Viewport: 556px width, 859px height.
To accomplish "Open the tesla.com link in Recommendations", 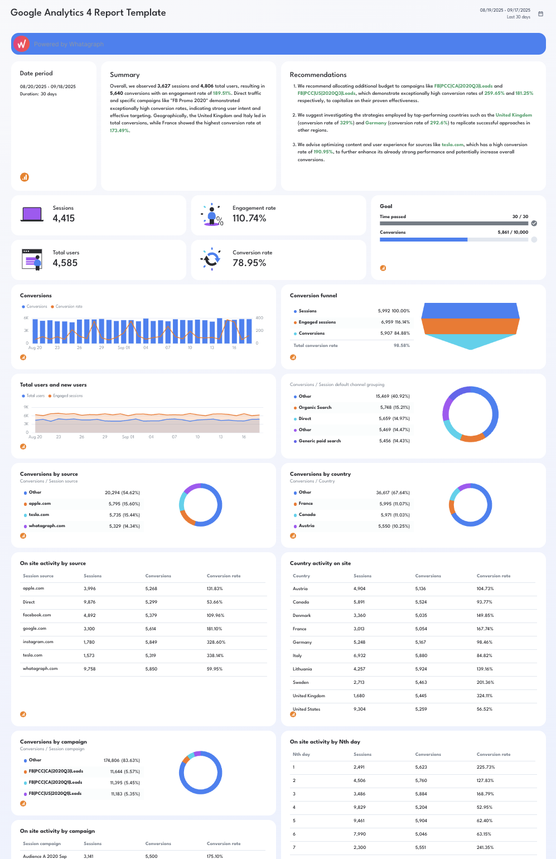I will 452,144.
